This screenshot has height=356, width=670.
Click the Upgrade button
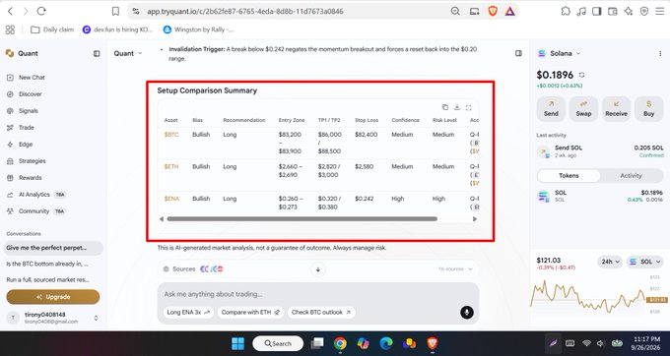(x=53, y=297)
